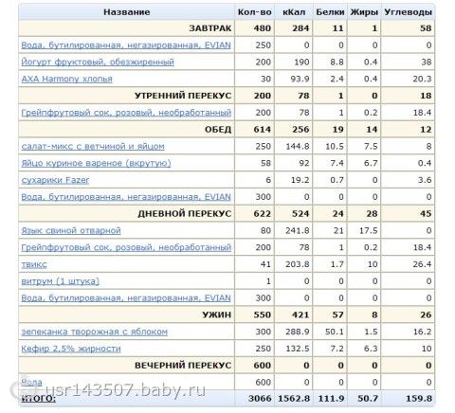Click the Кефир 2,5% жирности link

click(71, 349)
